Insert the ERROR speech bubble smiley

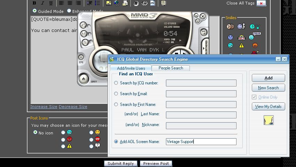255,36
